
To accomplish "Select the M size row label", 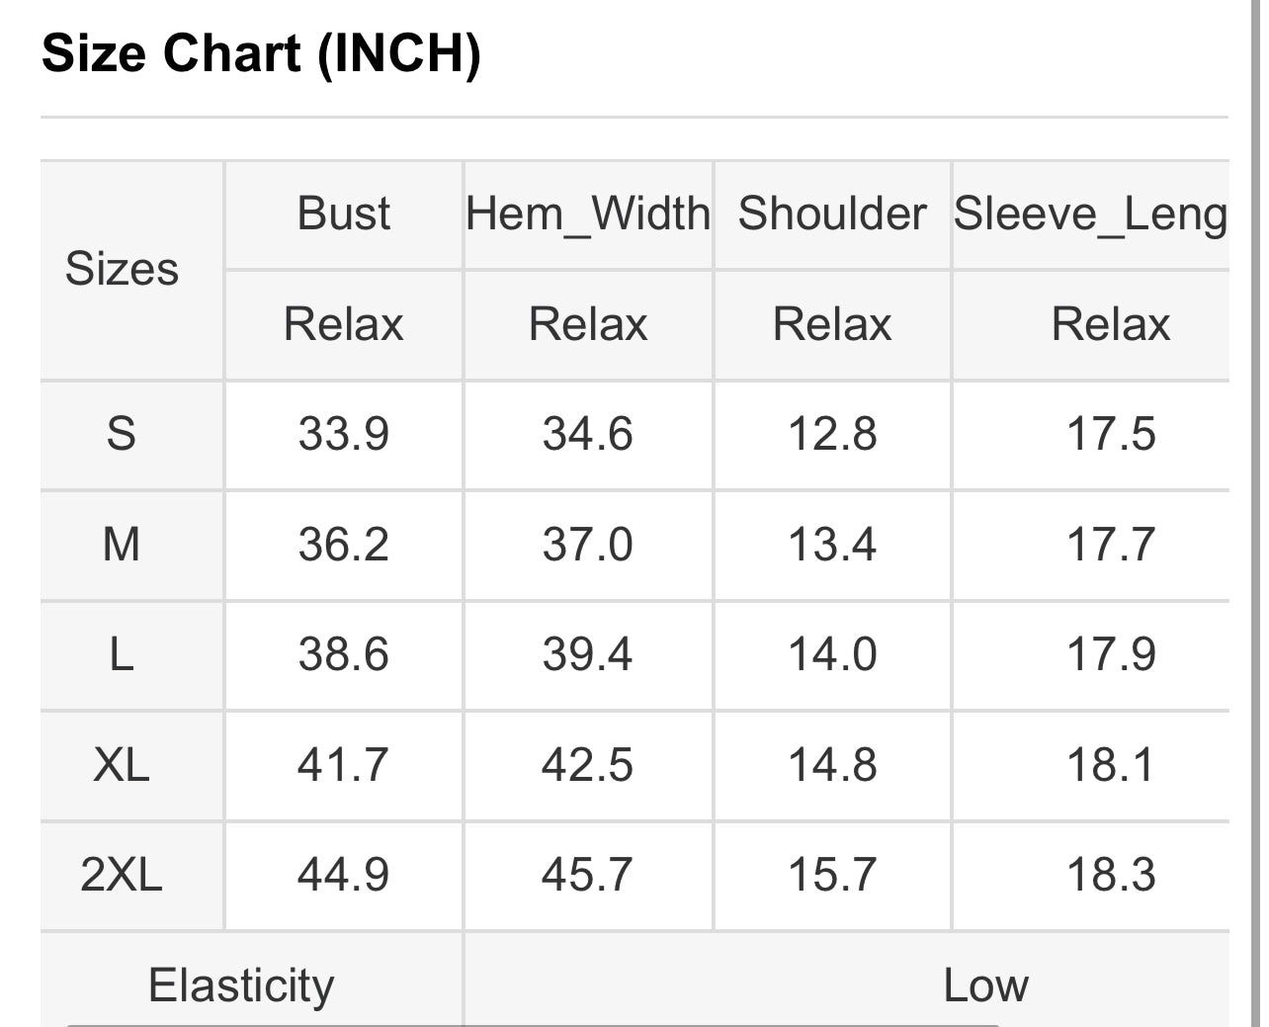I will (x=122, y=545).
